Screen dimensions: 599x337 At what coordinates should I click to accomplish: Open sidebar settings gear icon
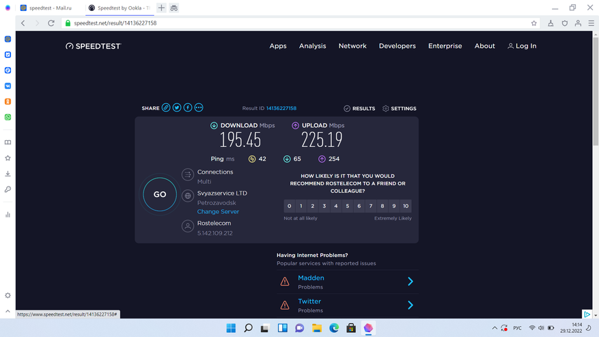click(x=8, y=295)
